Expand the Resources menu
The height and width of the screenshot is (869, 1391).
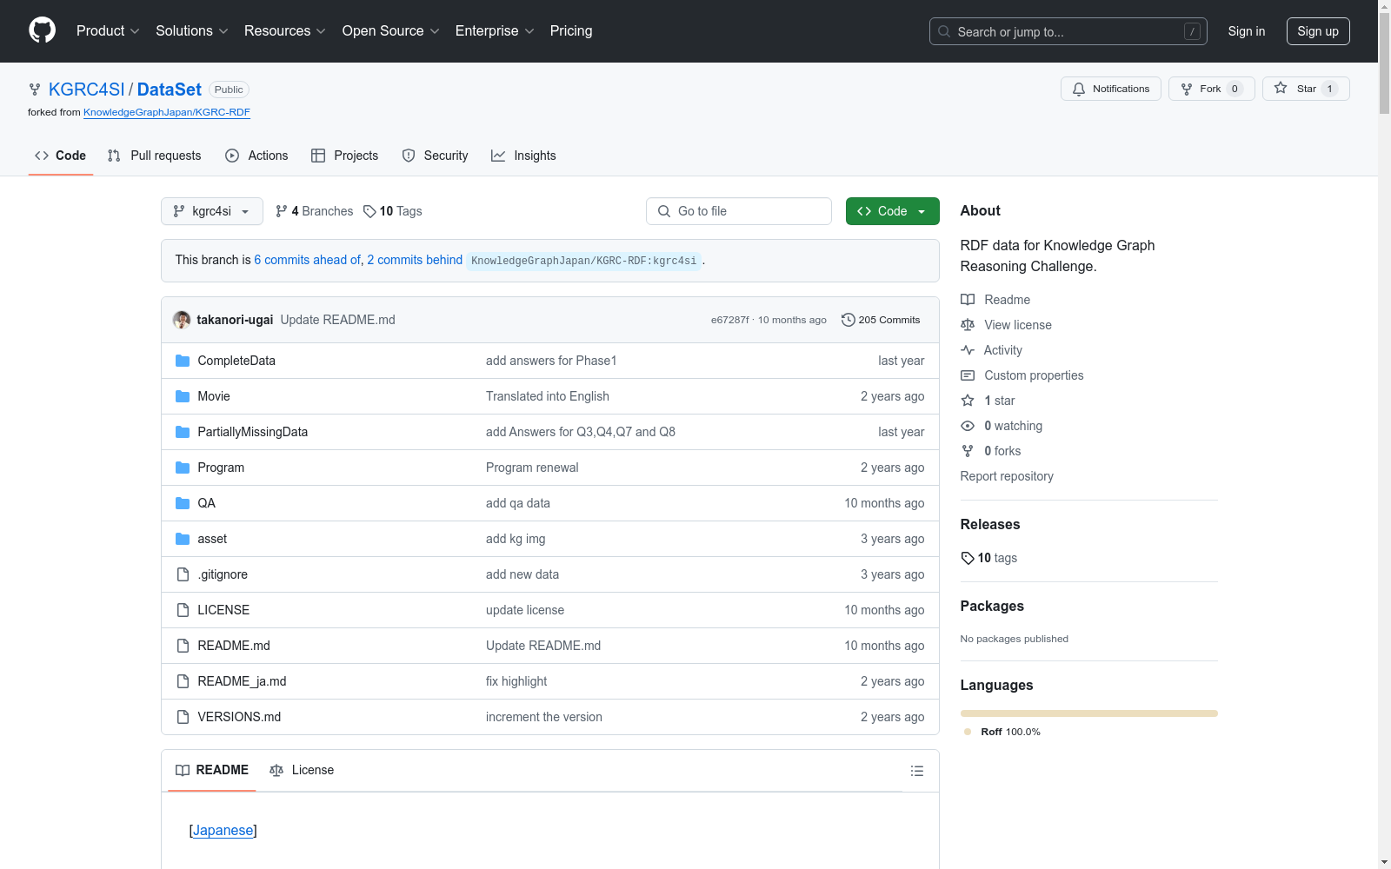pyautogui.click(x=285, y=30)
